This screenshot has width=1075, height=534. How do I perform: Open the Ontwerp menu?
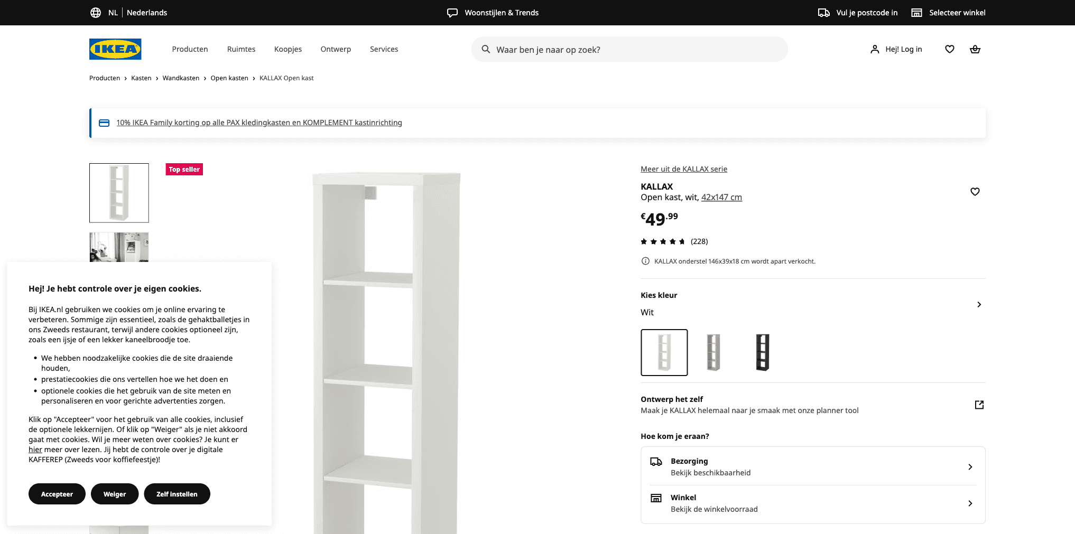point(336,49)
